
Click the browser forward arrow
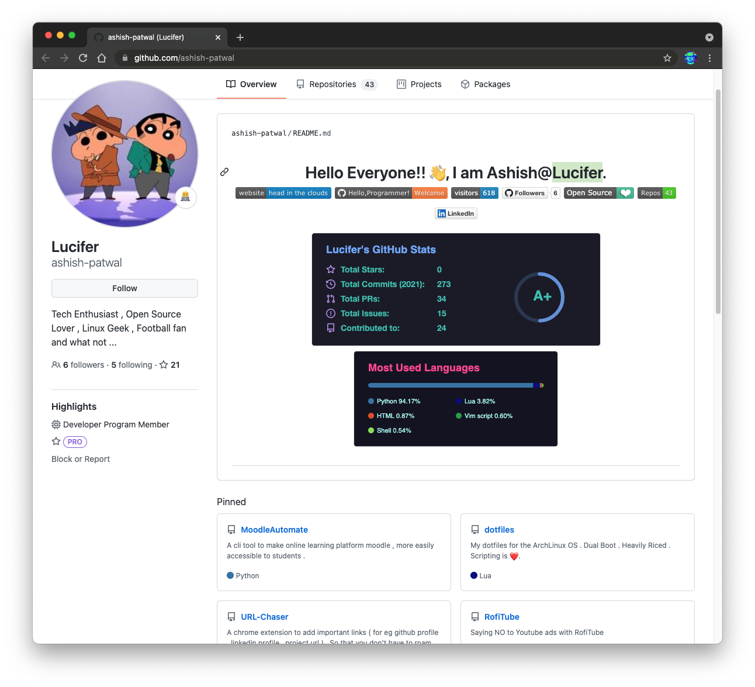[64, 58]
